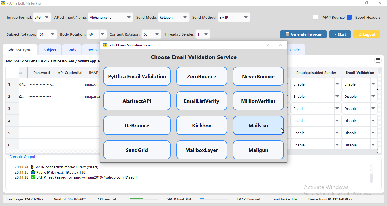
Task: Click the Password field in table row 3
Action: (41, 108)
